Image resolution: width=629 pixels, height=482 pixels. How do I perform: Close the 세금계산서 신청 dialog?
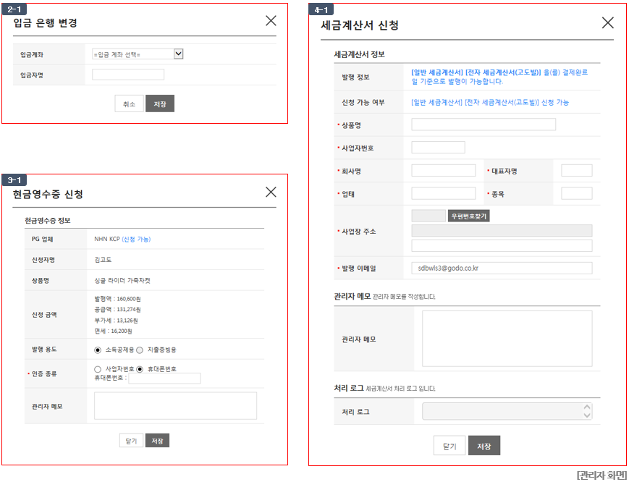tap(608, 23)
